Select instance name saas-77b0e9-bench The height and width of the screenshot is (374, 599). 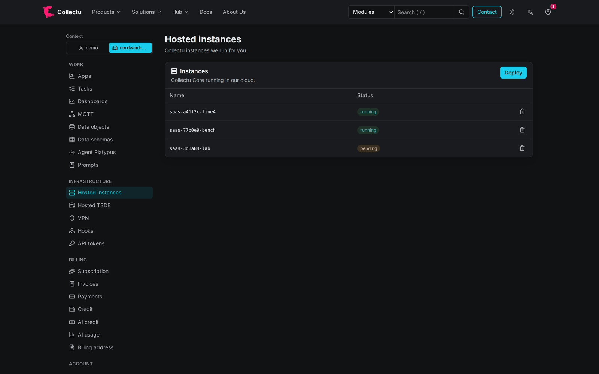[192, 130]
